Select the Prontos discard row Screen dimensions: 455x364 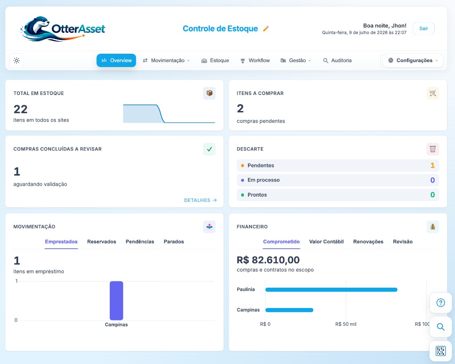click(x=338, y=195)
